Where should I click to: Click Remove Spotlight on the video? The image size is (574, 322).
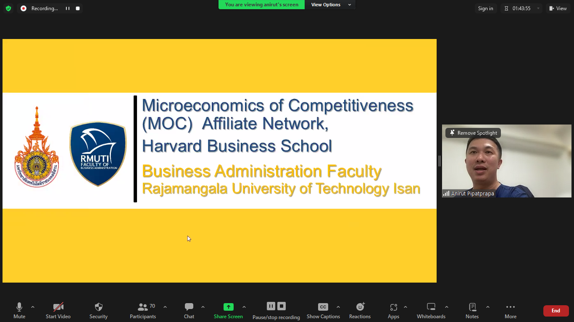click(473, 133)
